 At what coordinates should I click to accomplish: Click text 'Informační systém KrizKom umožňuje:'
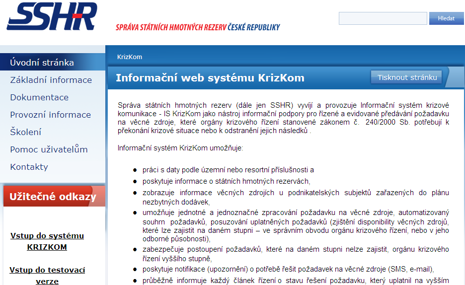pyautogui.click(x=180, y=148)
